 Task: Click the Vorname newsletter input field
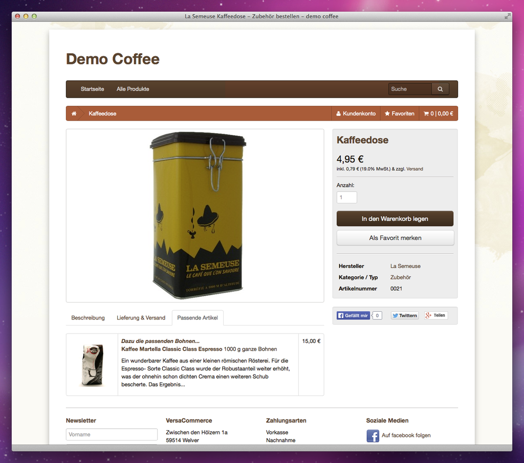point(112,434)
